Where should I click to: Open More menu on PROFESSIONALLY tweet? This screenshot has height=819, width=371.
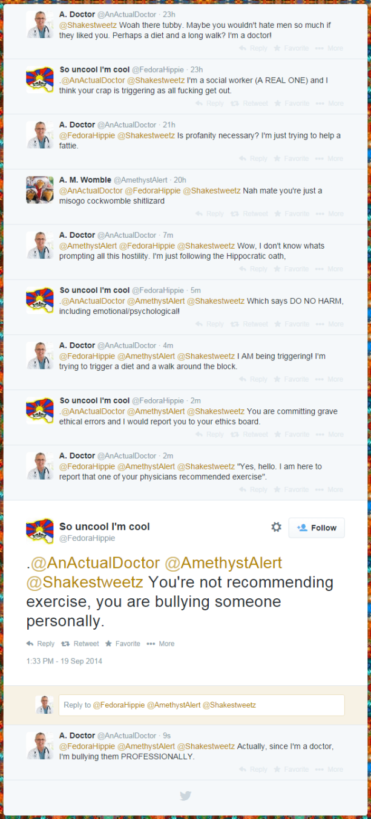[x=329, y=769]
